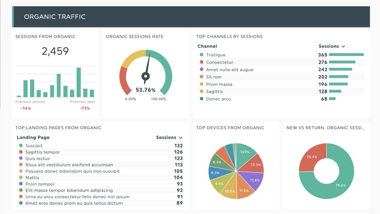
Task: Sort landing pages using the Sessions chevron
Action: [x=180, y=137]
